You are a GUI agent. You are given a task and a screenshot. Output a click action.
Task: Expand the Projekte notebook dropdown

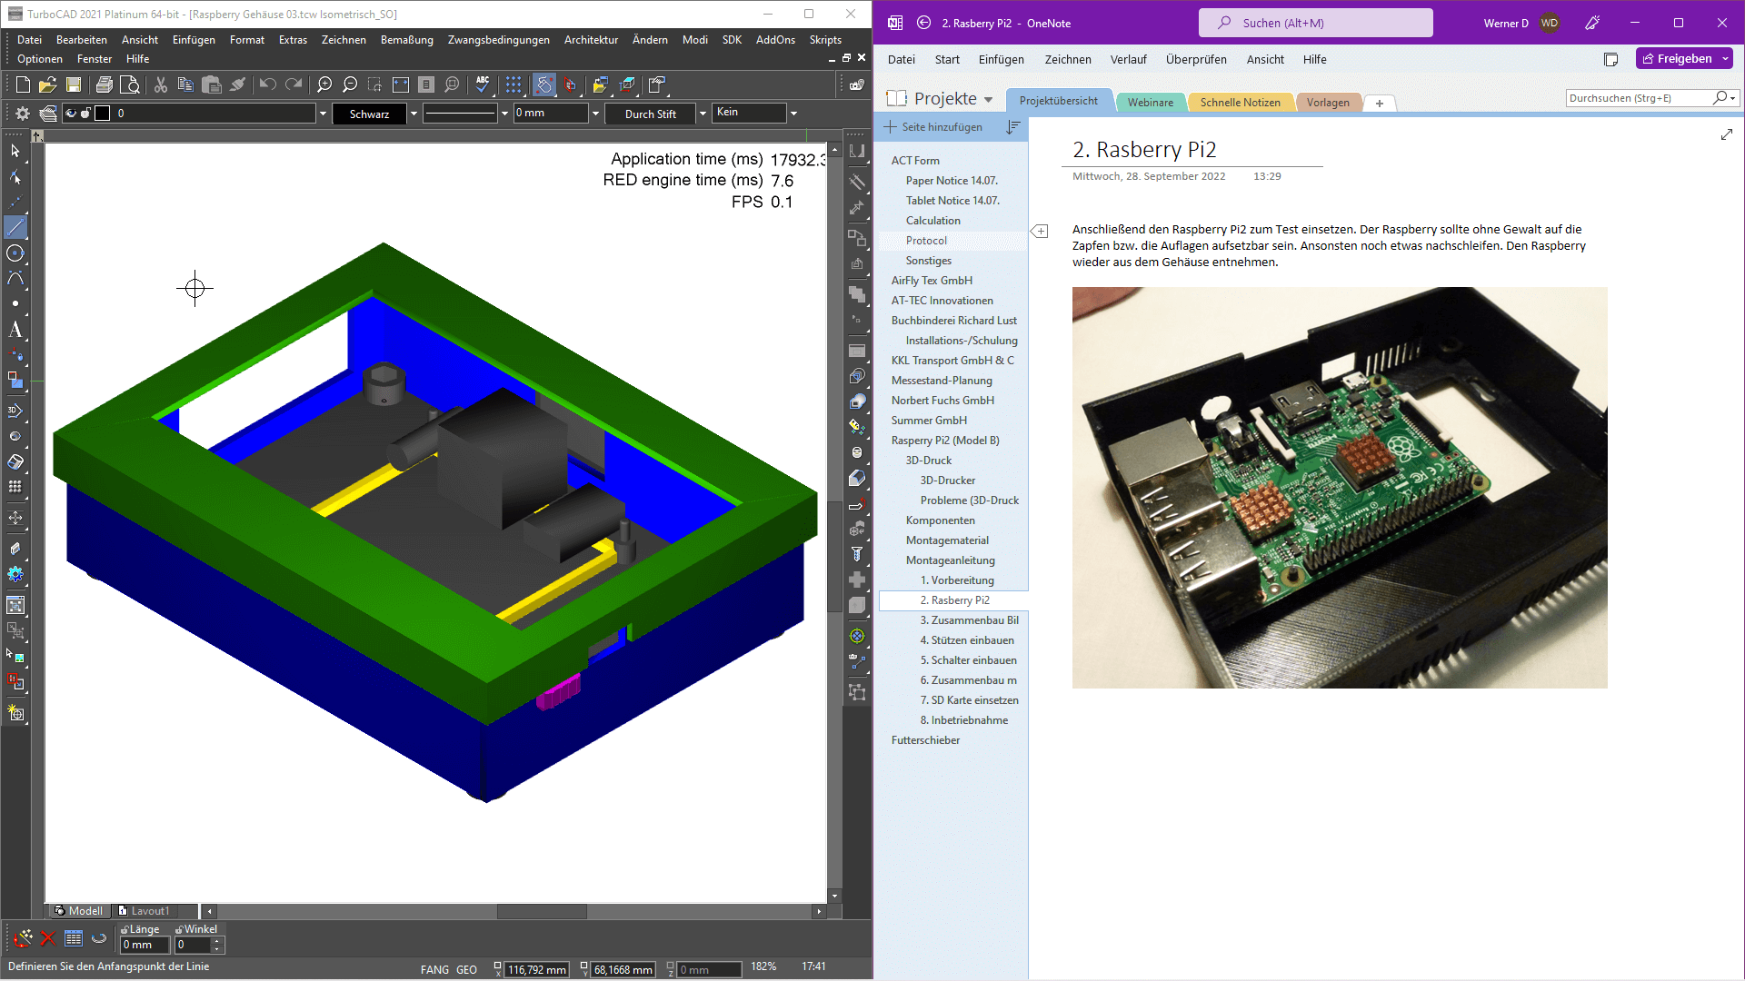pyautogui.click(x=988, y=99)
